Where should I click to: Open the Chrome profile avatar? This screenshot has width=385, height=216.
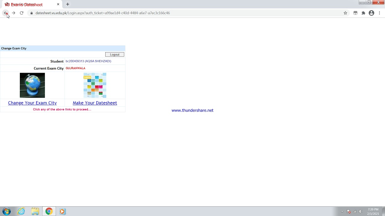371,13
